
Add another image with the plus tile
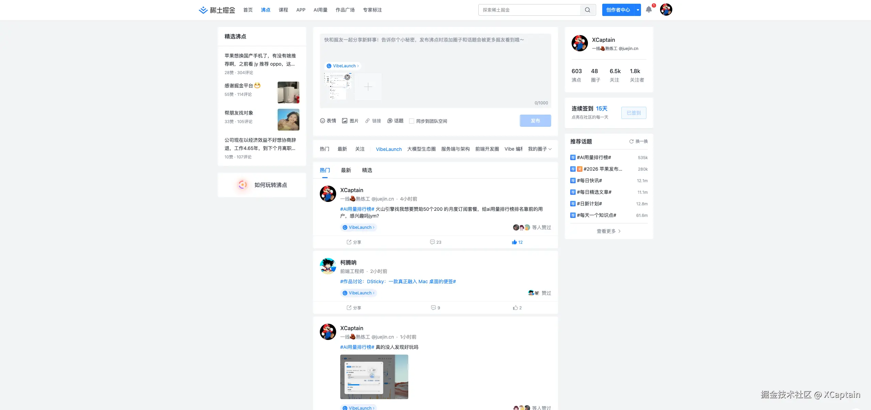pyautogui.click(x=368, y=87)
